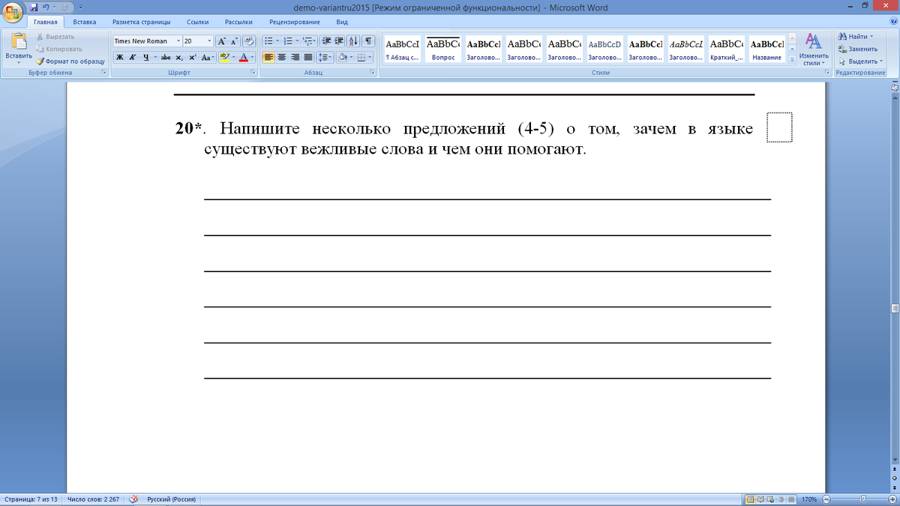The width and height of the screenshot is (900, 506).
Task: Toggle show paragraph marks (¶)
Action: pyautogui.click(x=368, y=41)
